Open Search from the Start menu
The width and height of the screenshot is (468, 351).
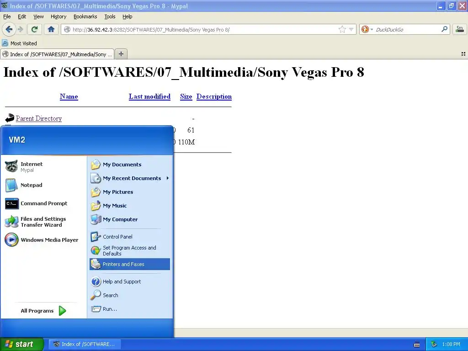coord(130,295)
